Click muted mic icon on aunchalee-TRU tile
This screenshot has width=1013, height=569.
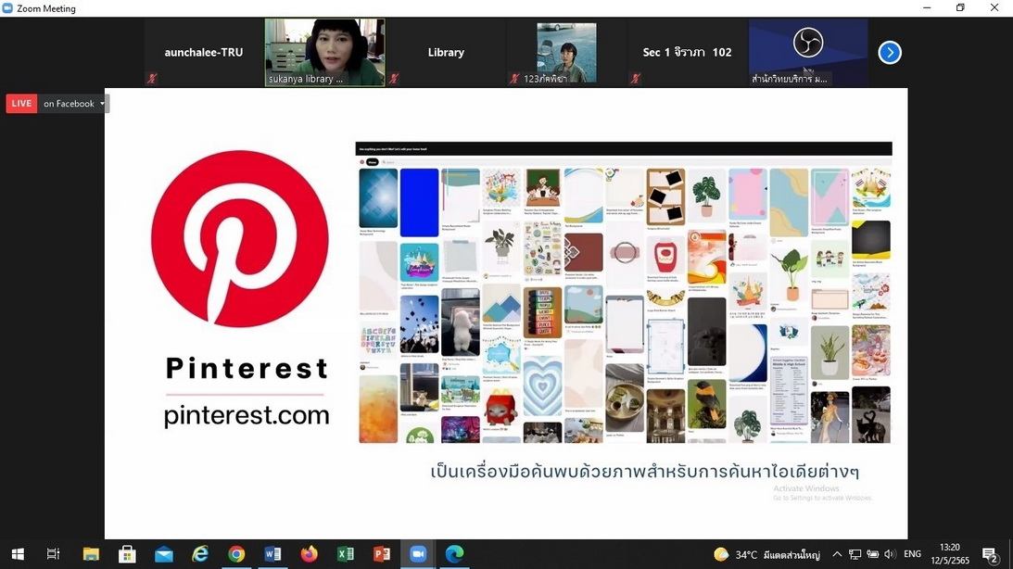point(152,79)
